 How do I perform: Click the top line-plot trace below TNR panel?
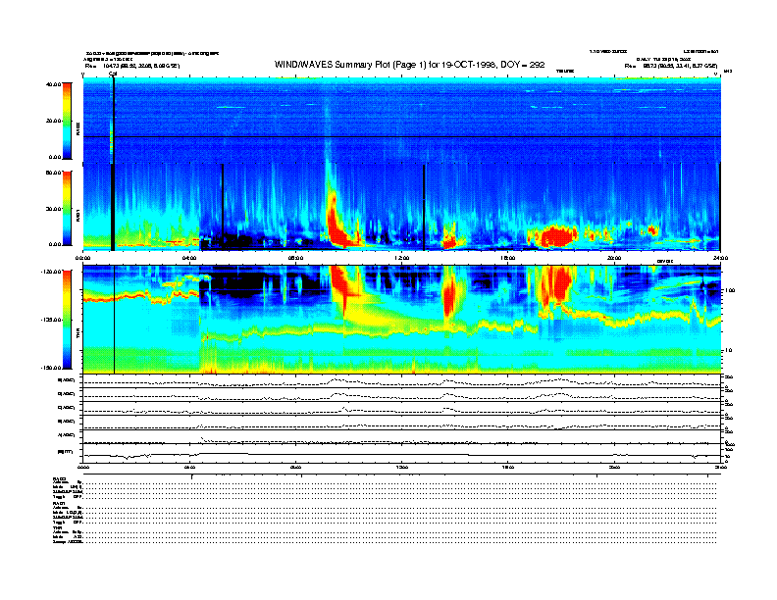click(402, 381)
